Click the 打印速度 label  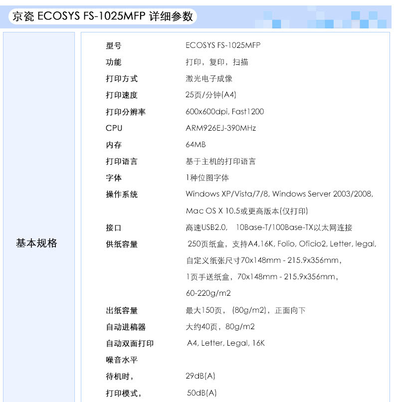(x=121, y=95)
